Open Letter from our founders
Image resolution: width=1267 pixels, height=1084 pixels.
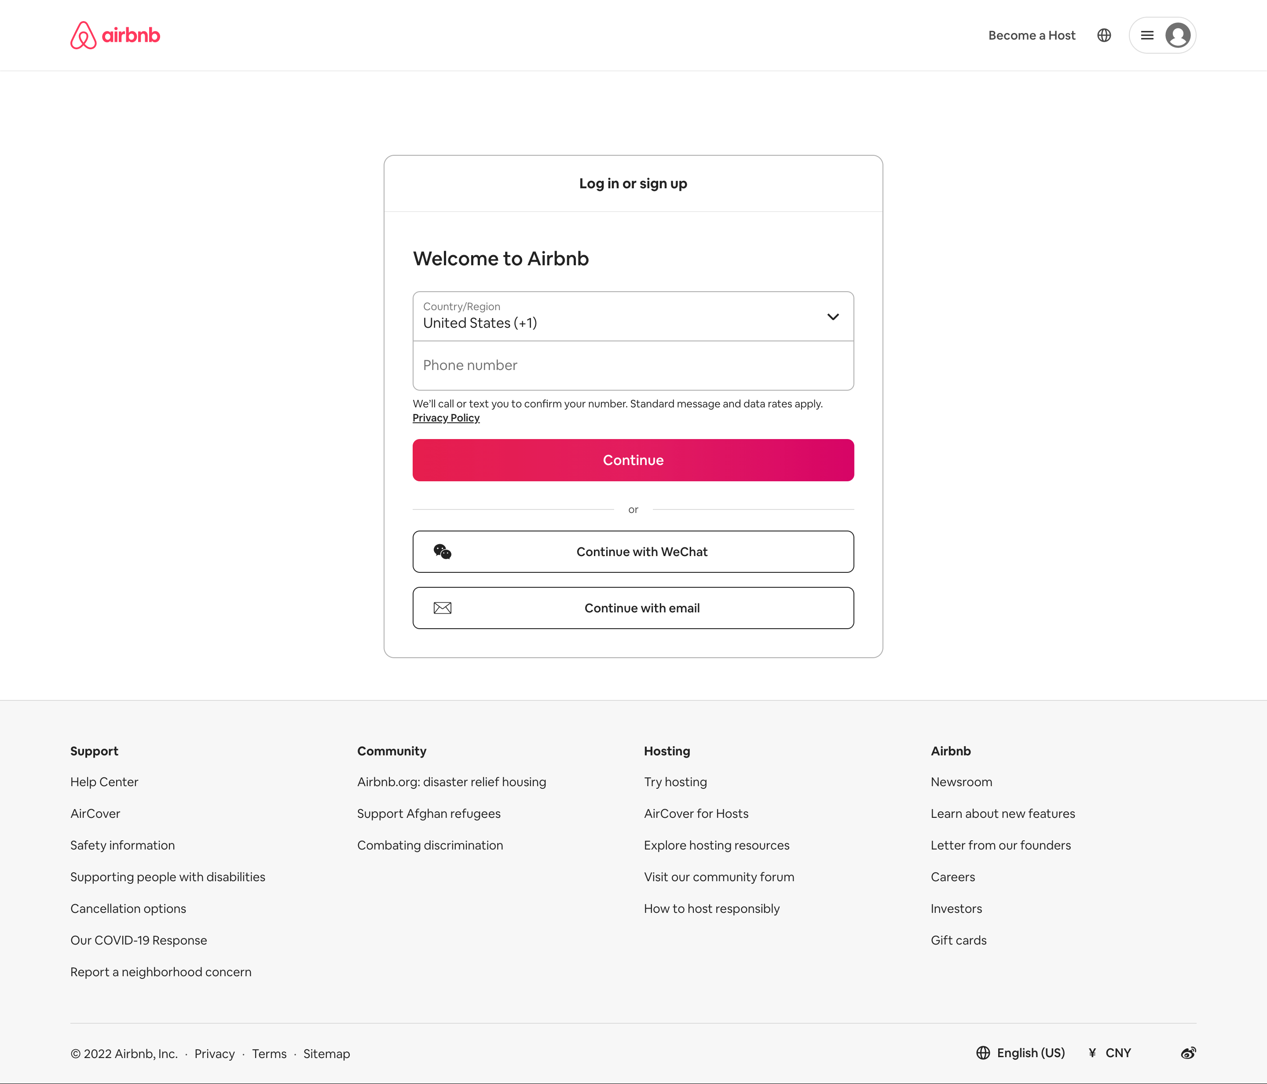[x=1000, y=846]
